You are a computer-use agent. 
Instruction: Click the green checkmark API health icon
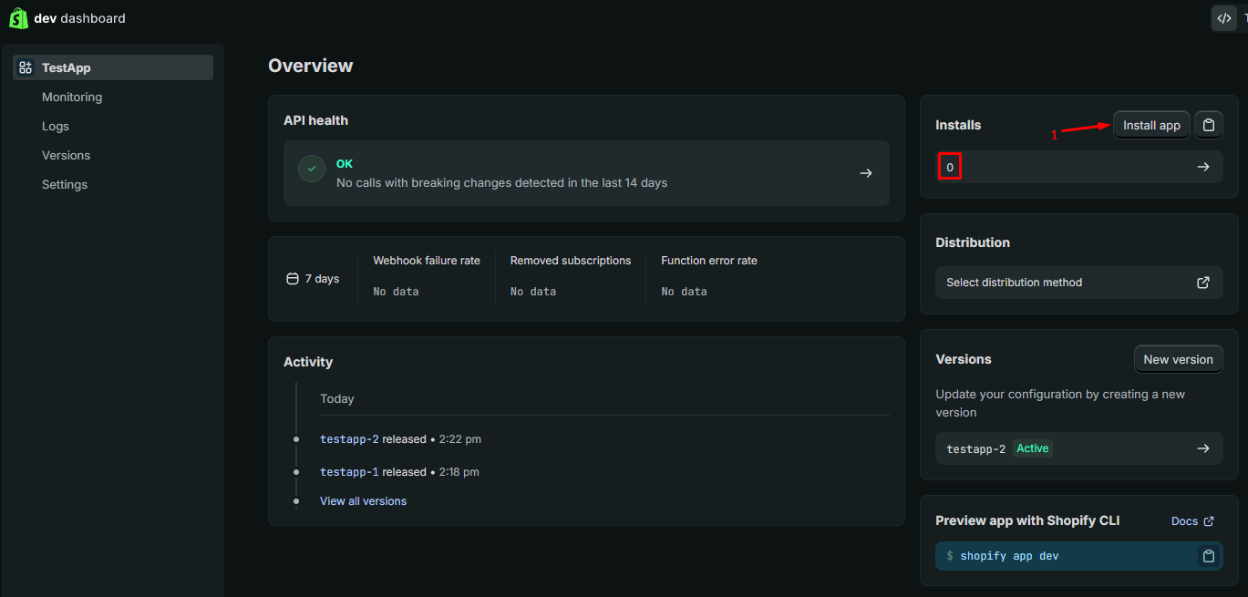pyautogui.click(x=312, y=170)
